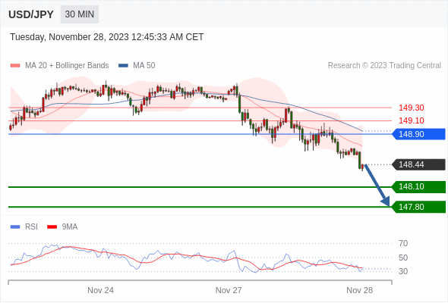Click the Nov 24 date axis label
The height and width of the screenshot is (303, 448).
[x=100, y=290]
